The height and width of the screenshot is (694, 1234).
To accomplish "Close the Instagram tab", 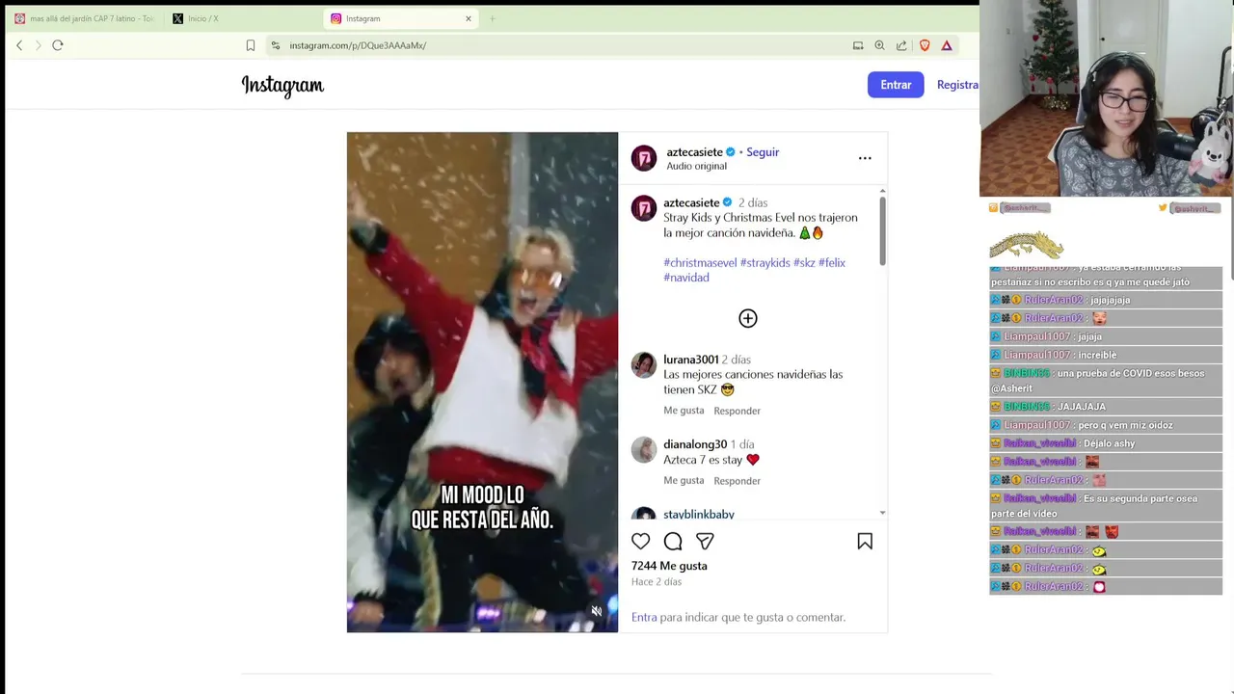I will click(469, 18).
